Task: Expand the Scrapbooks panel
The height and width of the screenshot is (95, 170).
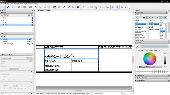Action: pos(136,80)
